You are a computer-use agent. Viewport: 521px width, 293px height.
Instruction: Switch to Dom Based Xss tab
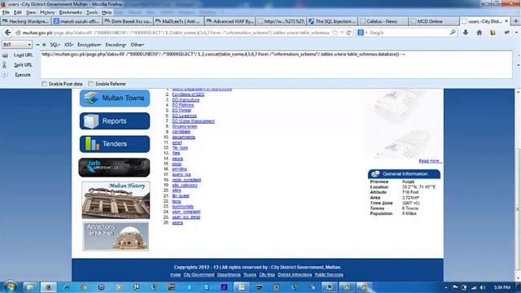tap(128, 21)
